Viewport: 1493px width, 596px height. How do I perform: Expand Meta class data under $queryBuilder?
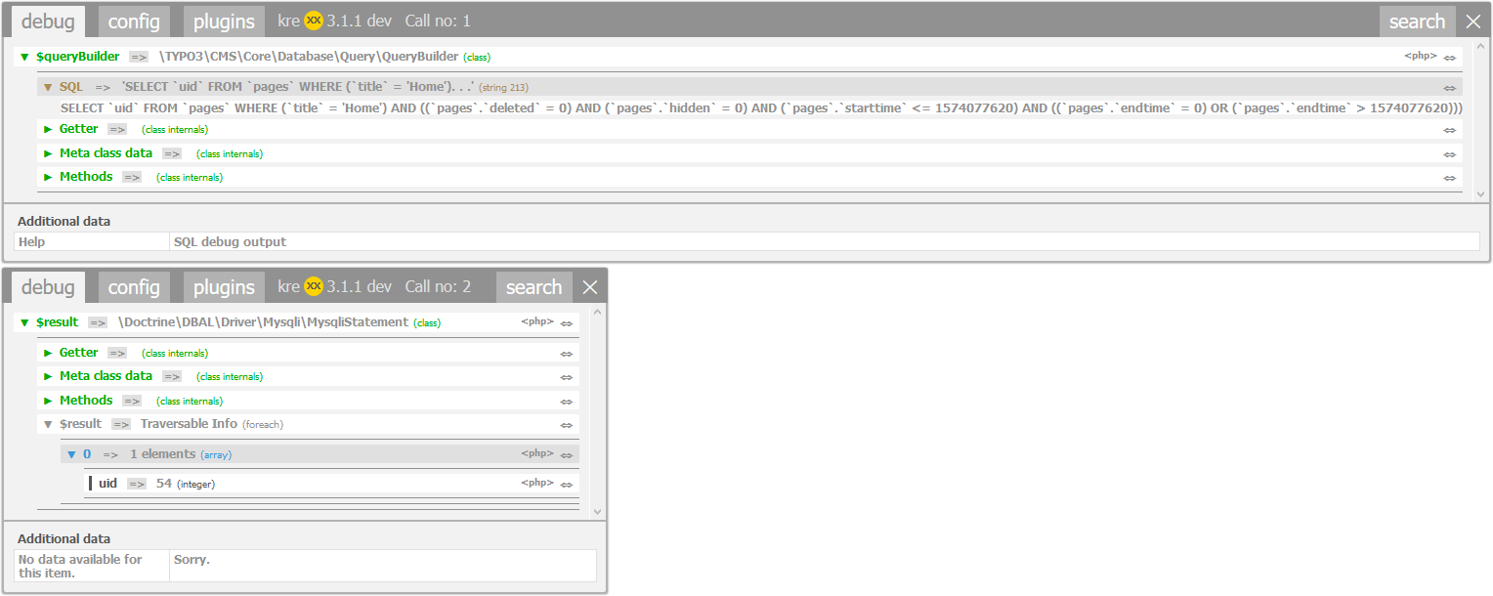48,153
